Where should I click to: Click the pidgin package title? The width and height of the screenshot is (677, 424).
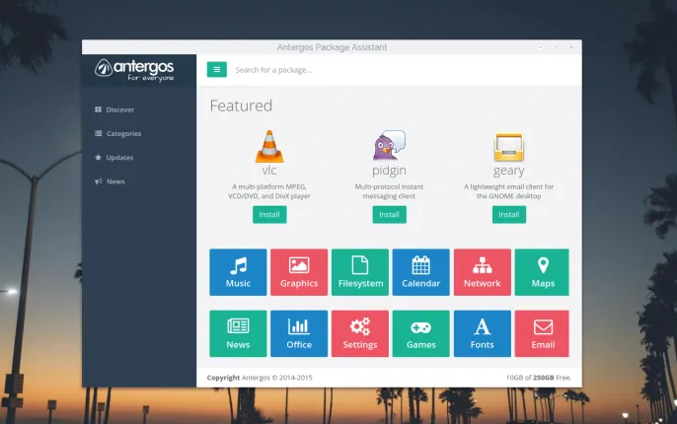coord(389,171)
